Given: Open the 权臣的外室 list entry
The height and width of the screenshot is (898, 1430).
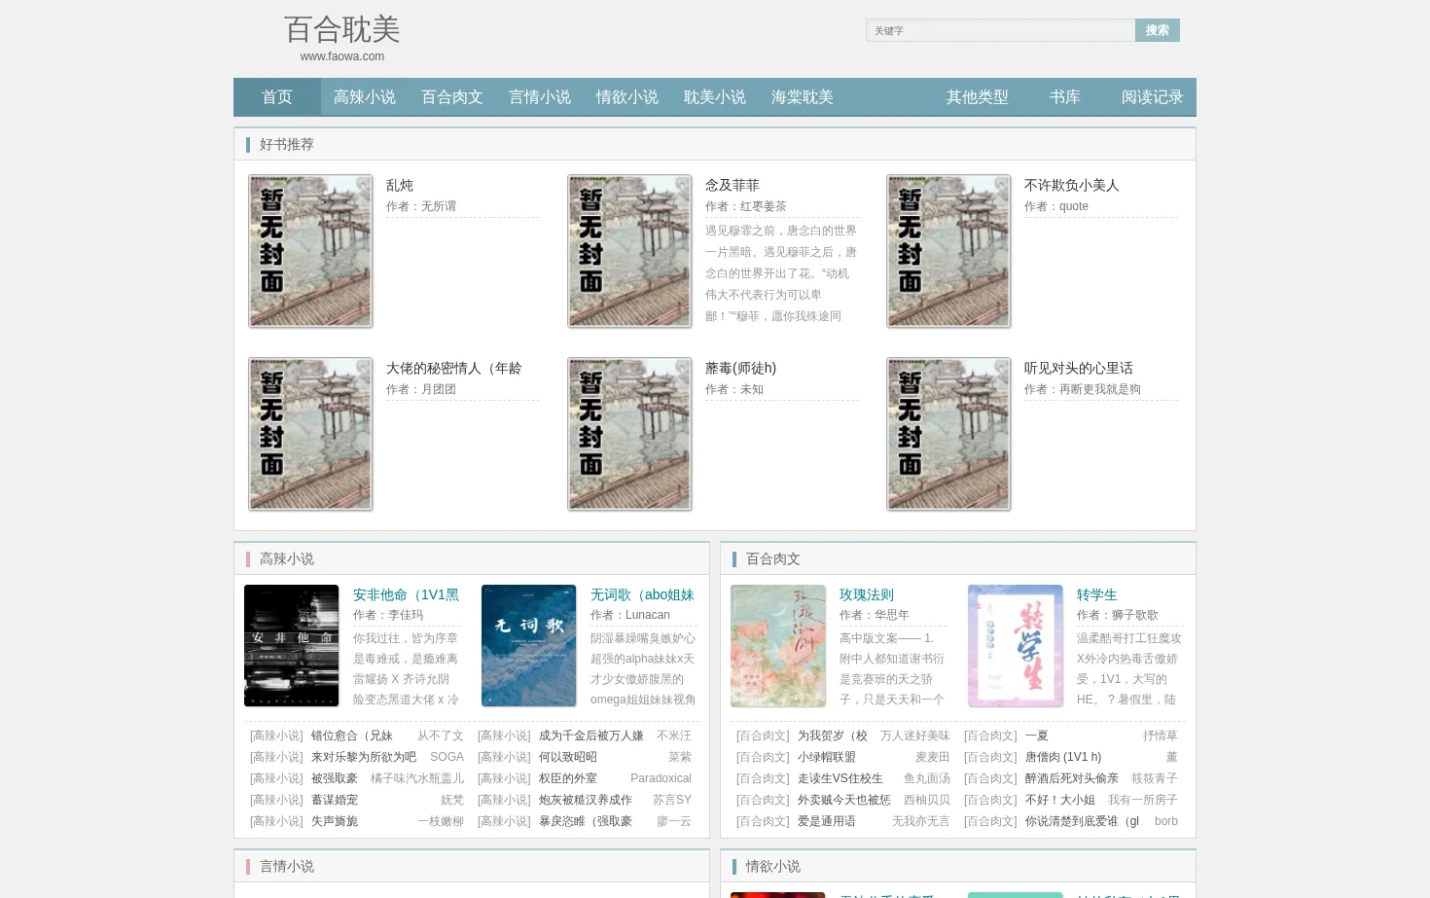Looking at the screenshot, I should (568, 778).
